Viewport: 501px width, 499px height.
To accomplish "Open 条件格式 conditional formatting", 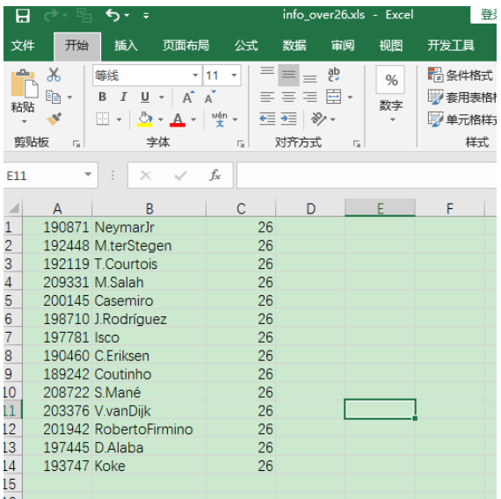I will pos(461,76).
